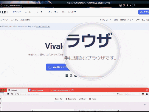
Task: Click the blue ダウンロード button at top right
Action: [144, 12]
